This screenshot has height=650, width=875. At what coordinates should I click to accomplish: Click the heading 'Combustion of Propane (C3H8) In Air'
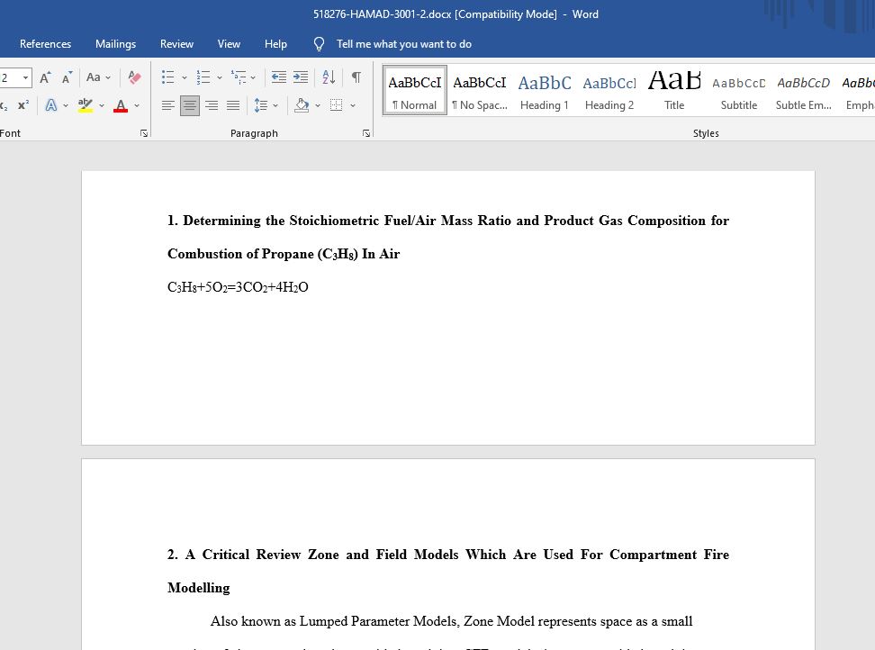point(284,254)
